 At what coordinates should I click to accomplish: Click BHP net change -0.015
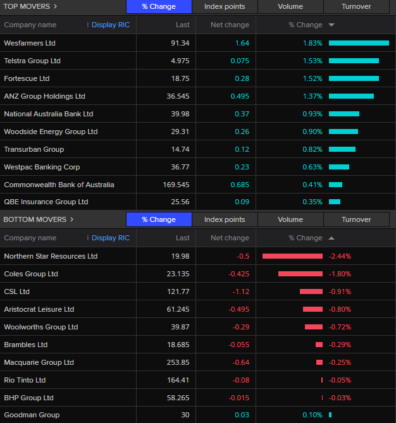pos(239,398)
